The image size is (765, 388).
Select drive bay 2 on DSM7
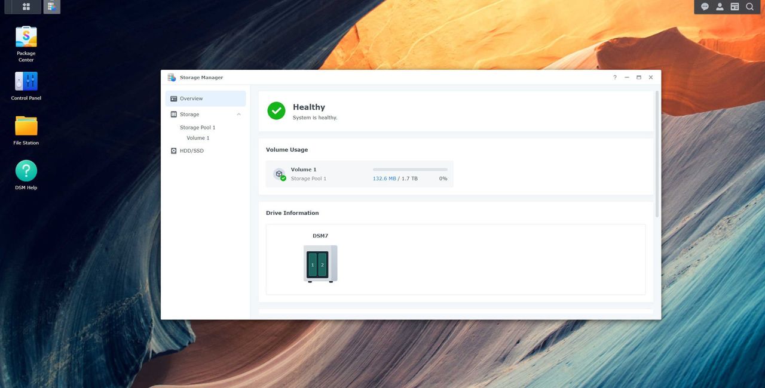point(322,264)
